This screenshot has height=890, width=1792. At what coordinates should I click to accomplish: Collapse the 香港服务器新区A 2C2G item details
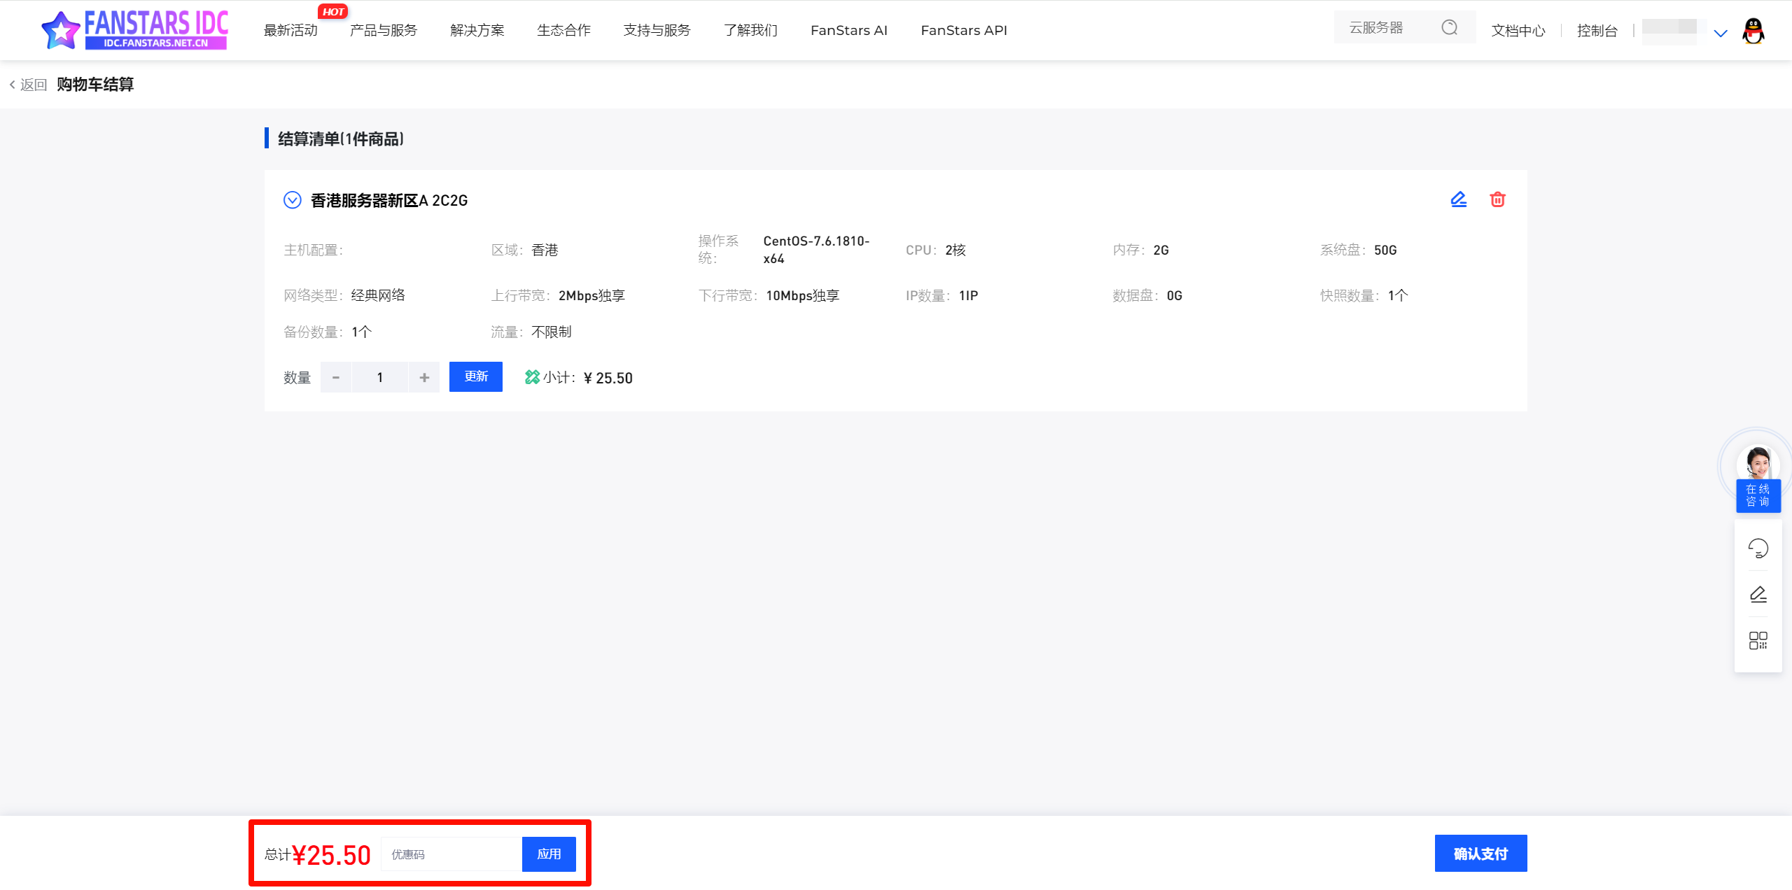click(292, 200)
